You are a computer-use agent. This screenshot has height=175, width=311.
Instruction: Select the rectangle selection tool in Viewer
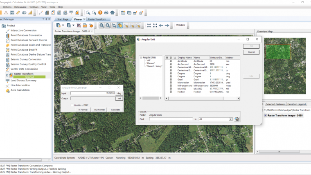click(x=132, y=25)
